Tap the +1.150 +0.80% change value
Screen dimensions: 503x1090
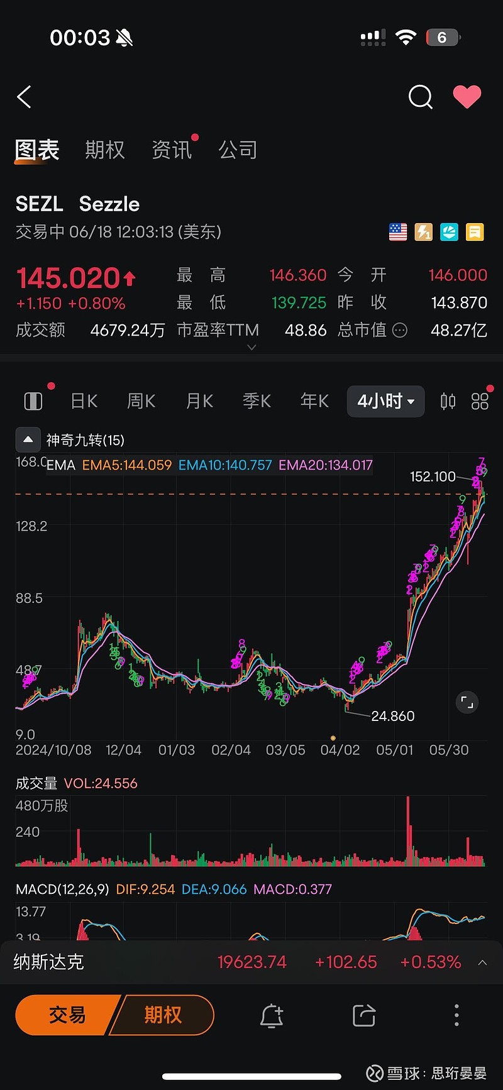71,304
